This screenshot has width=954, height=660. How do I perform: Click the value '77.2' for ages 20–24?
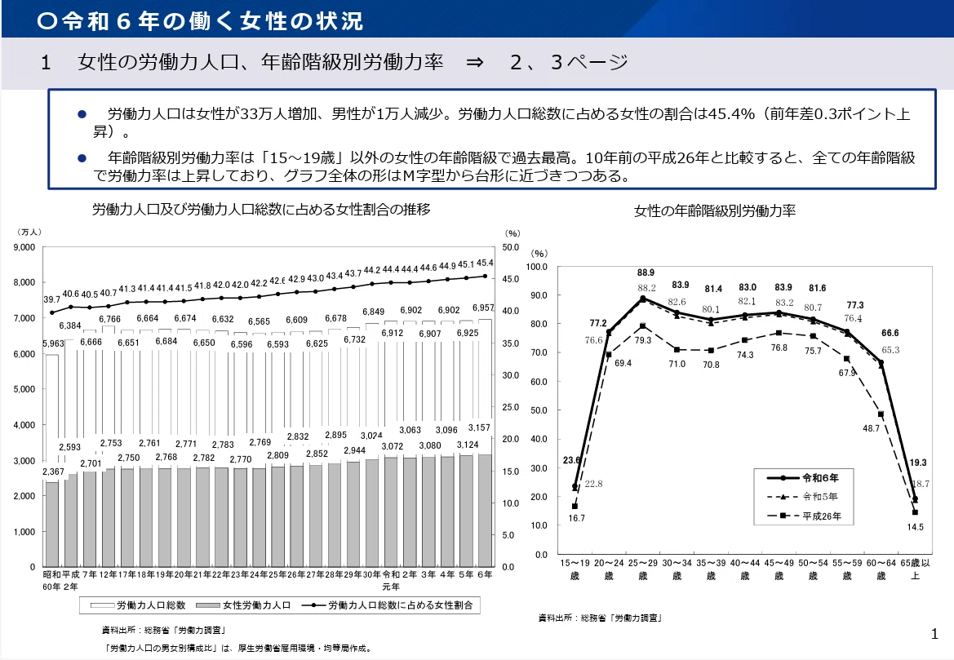pos(598,323)
